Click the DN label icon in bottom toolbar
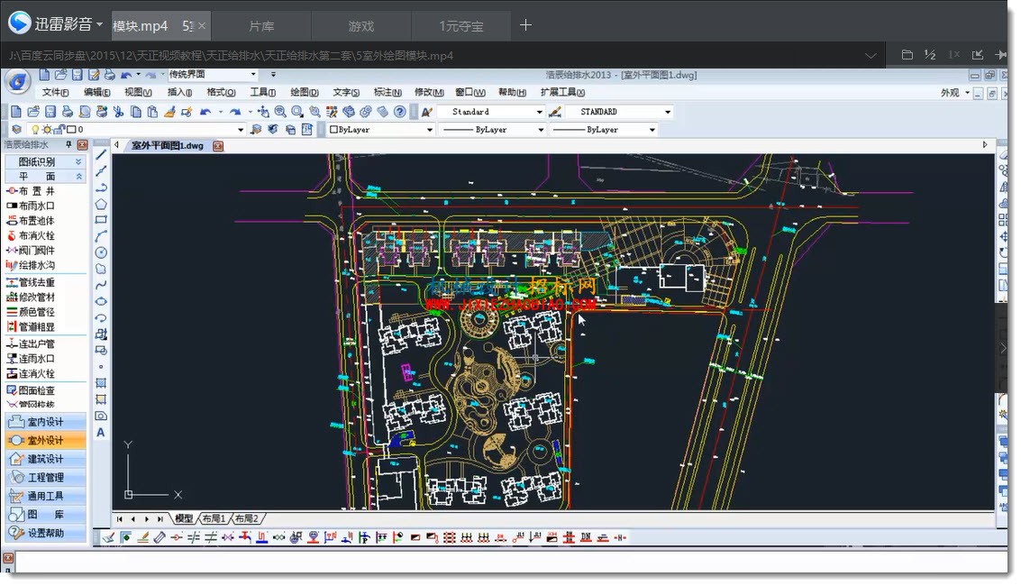Image resolution: width=1021 pixels, height=586 pixels. 586,538
